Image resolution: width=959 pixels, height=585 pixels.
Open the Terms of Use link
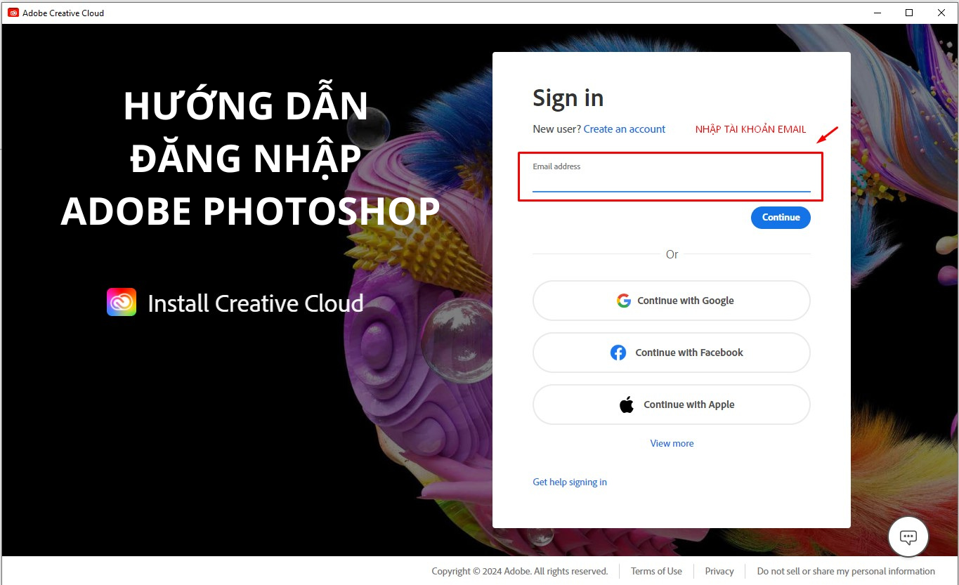pos(656,571)
